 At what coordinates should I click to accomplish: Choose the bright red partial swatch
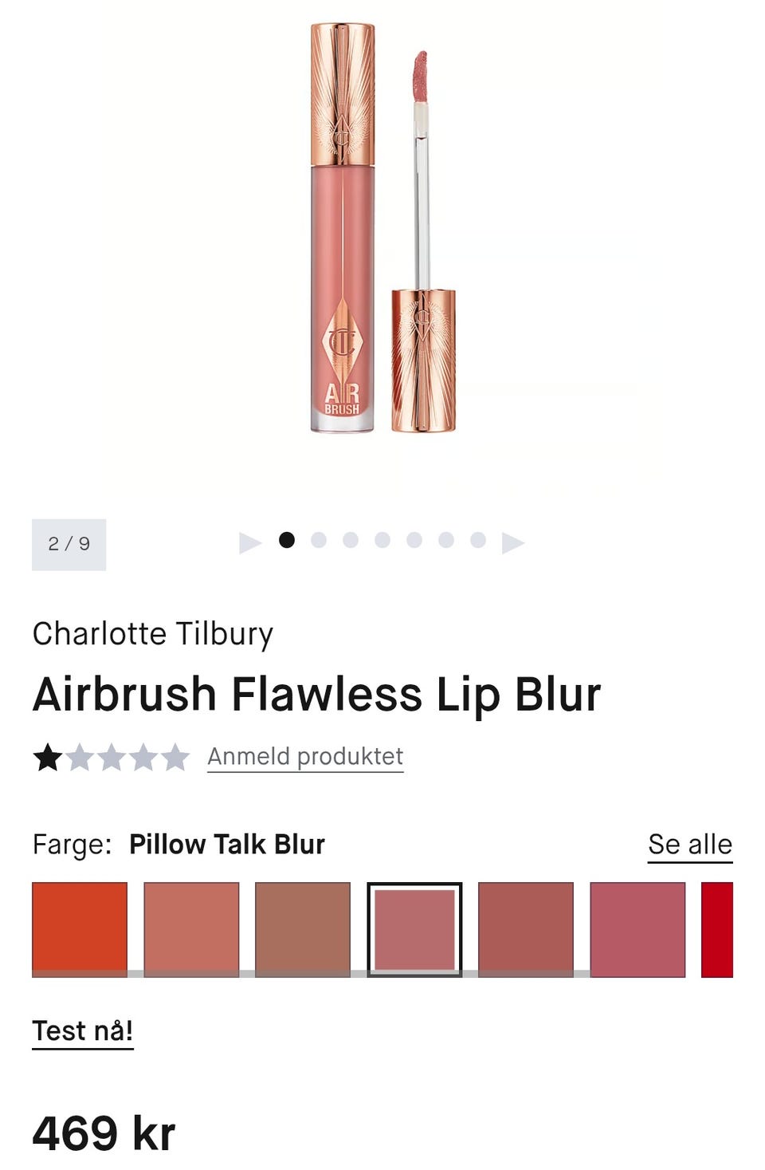pos(717,929)
